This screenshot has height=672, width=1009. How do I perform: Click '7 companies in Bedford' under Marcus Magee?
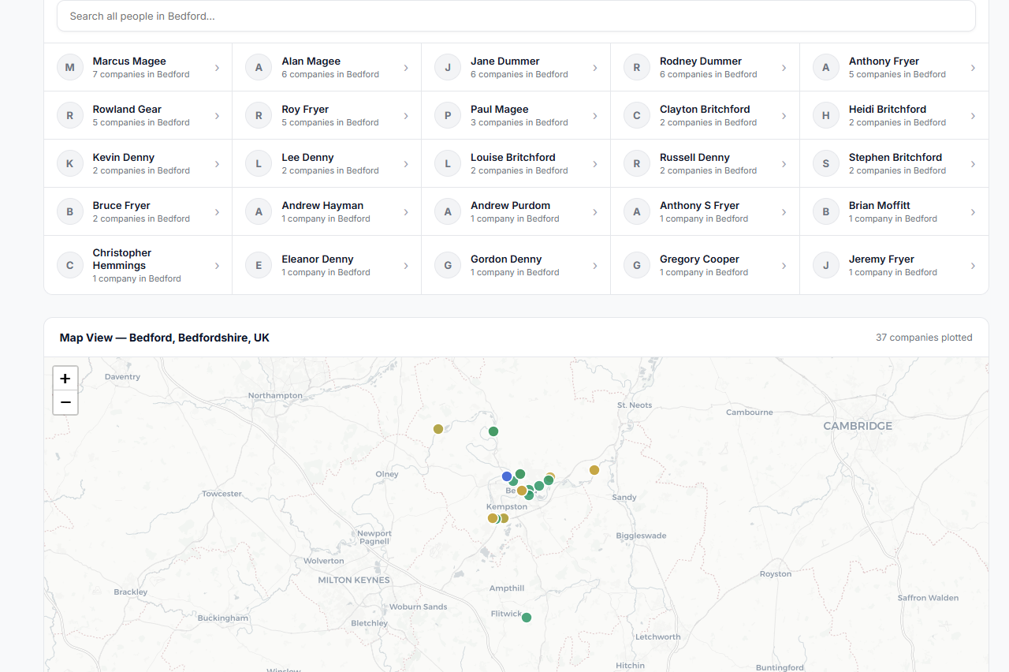[141, 74]
